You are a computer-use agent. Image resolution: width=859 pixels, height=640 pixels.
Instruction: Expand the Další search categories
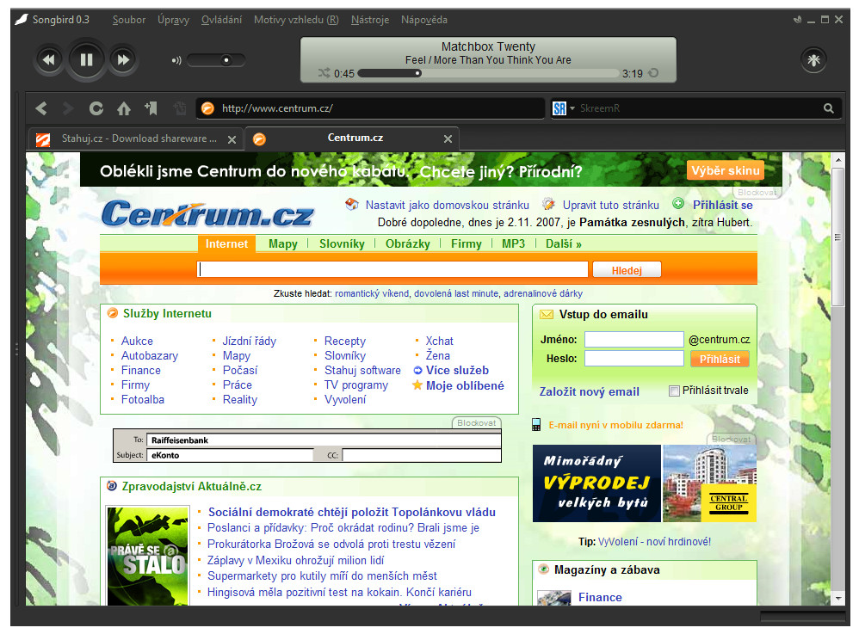[x=563, y=244]
